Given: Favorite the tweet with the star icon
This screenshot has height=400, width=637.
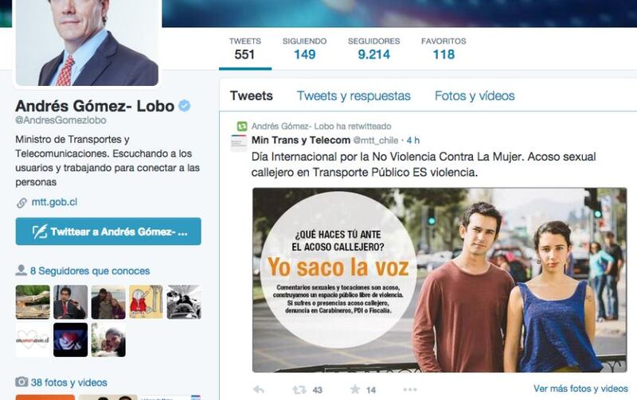Looking at the screenshot, I should [x=354, y=390].
